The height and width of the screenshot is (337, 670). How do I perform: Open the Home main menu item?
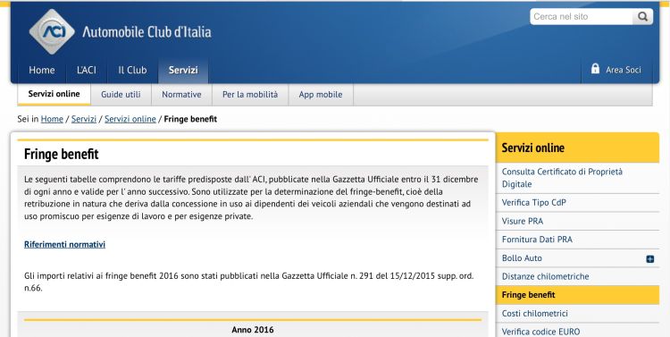tap(41, 70)
